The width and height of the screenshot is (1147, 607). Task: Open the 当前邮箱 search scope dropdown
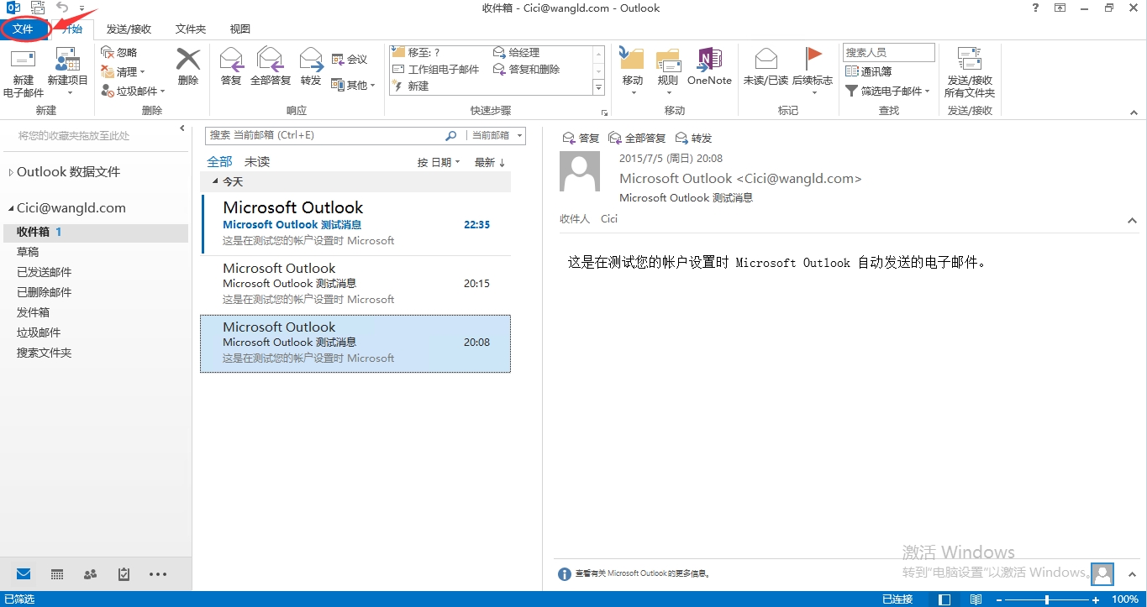pyautogui.click(x=497, y=135)
